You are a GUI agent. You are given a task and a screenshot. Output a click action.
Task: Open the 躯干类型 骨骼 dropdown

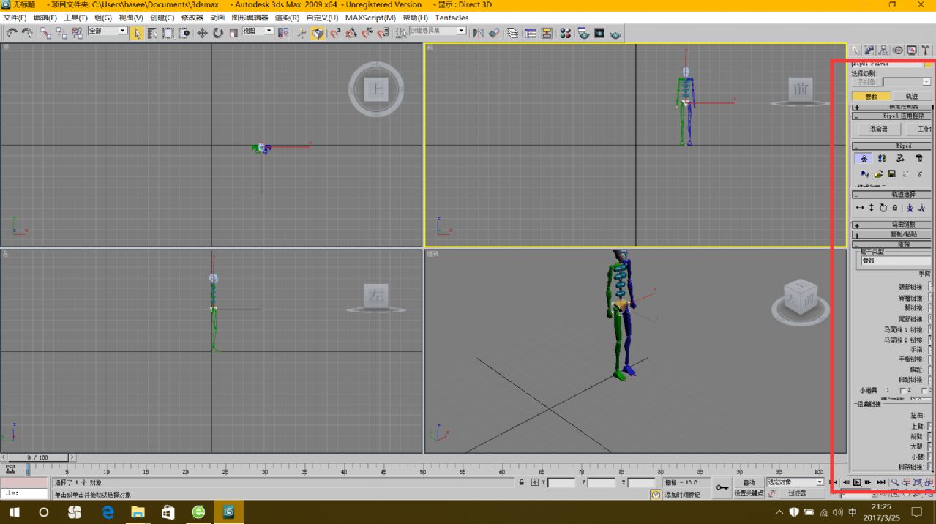click(x=896, y=261)
